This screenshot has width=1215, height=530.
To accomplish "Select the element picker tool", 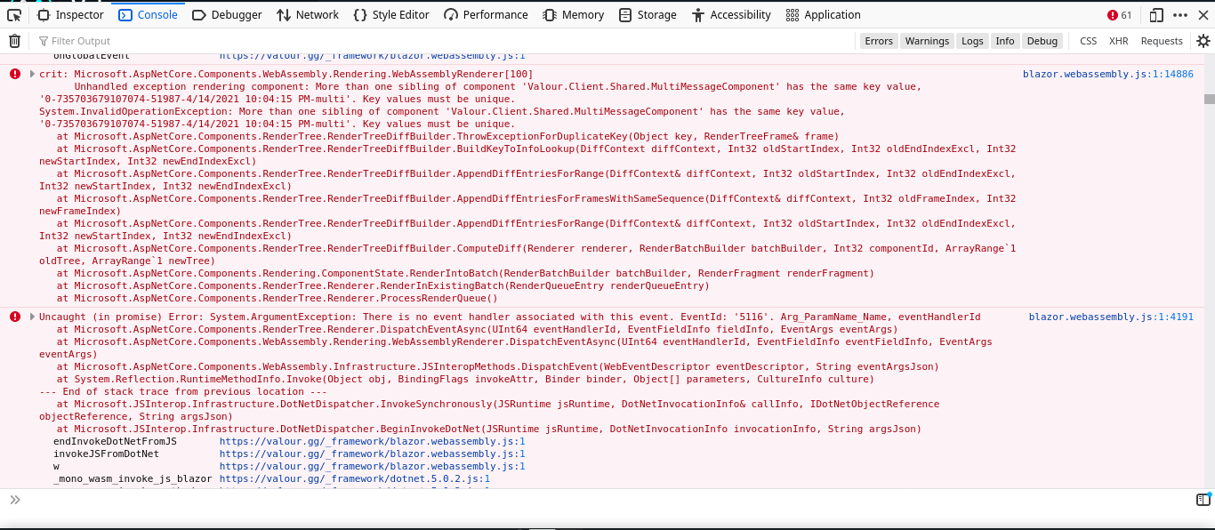I will point(12,14).
